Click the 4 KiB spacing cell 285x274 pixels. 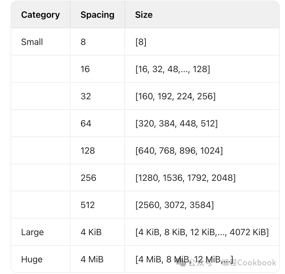pos(91,232)
